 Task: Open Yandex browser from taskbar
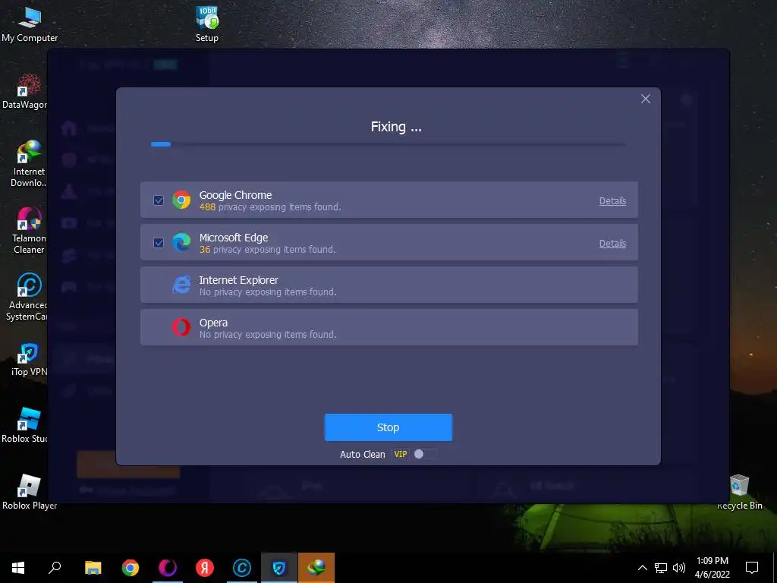[205, 568]
